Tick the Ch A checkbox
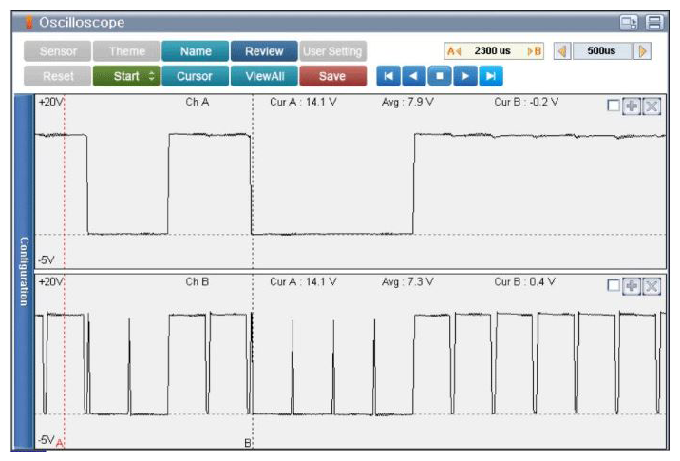The height and width of the screenshot is (461, 680). 614,106
